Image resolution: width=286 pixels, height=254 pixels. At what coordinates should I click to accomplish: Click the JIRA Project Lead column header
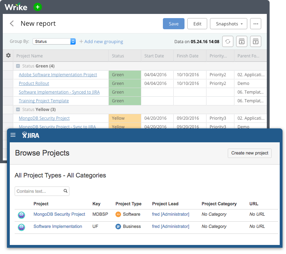click(165, 204)
